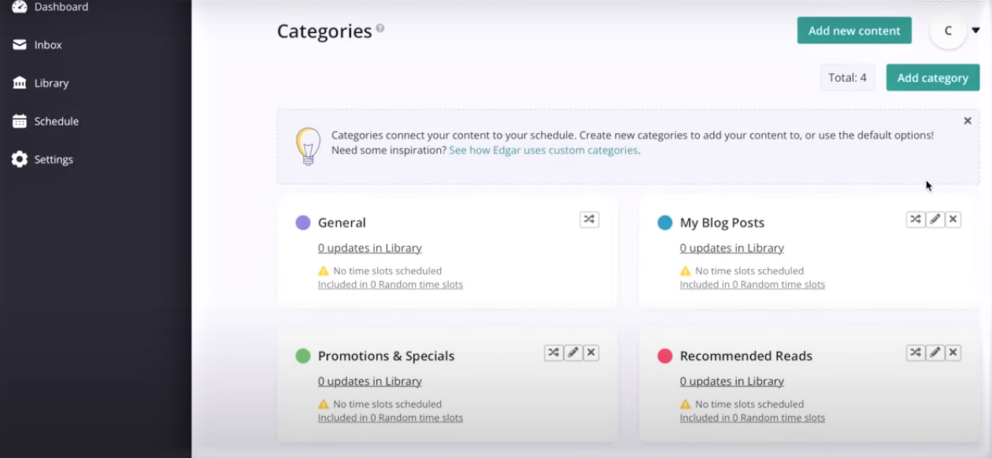The image size is (992, 458).
Task: Click shuffle icon on Promotions & Specials
Action: pyautogui.click(x=553, y=353)
